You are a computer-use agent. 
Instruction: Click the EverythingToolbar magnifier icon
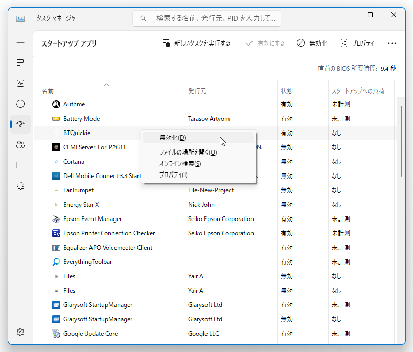click(x=56, y=262)
